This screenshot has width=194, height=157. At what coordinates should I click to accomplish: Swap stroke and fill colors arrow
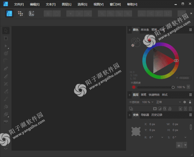[139, 39]
